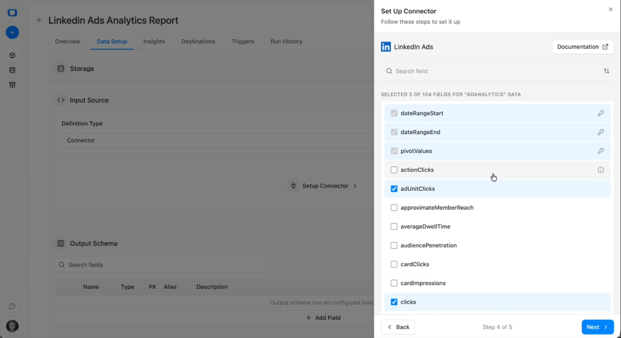
Task: Click the key icon on dateRangeEnd row
Action: [601, 132]
